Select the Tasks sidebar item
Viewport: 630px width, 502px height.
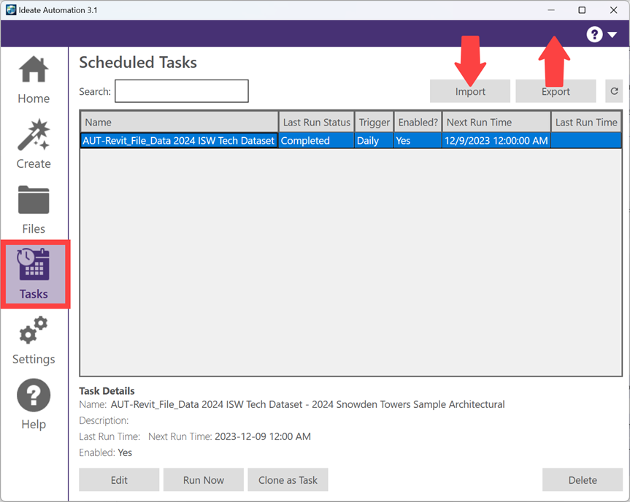point(34,274)
